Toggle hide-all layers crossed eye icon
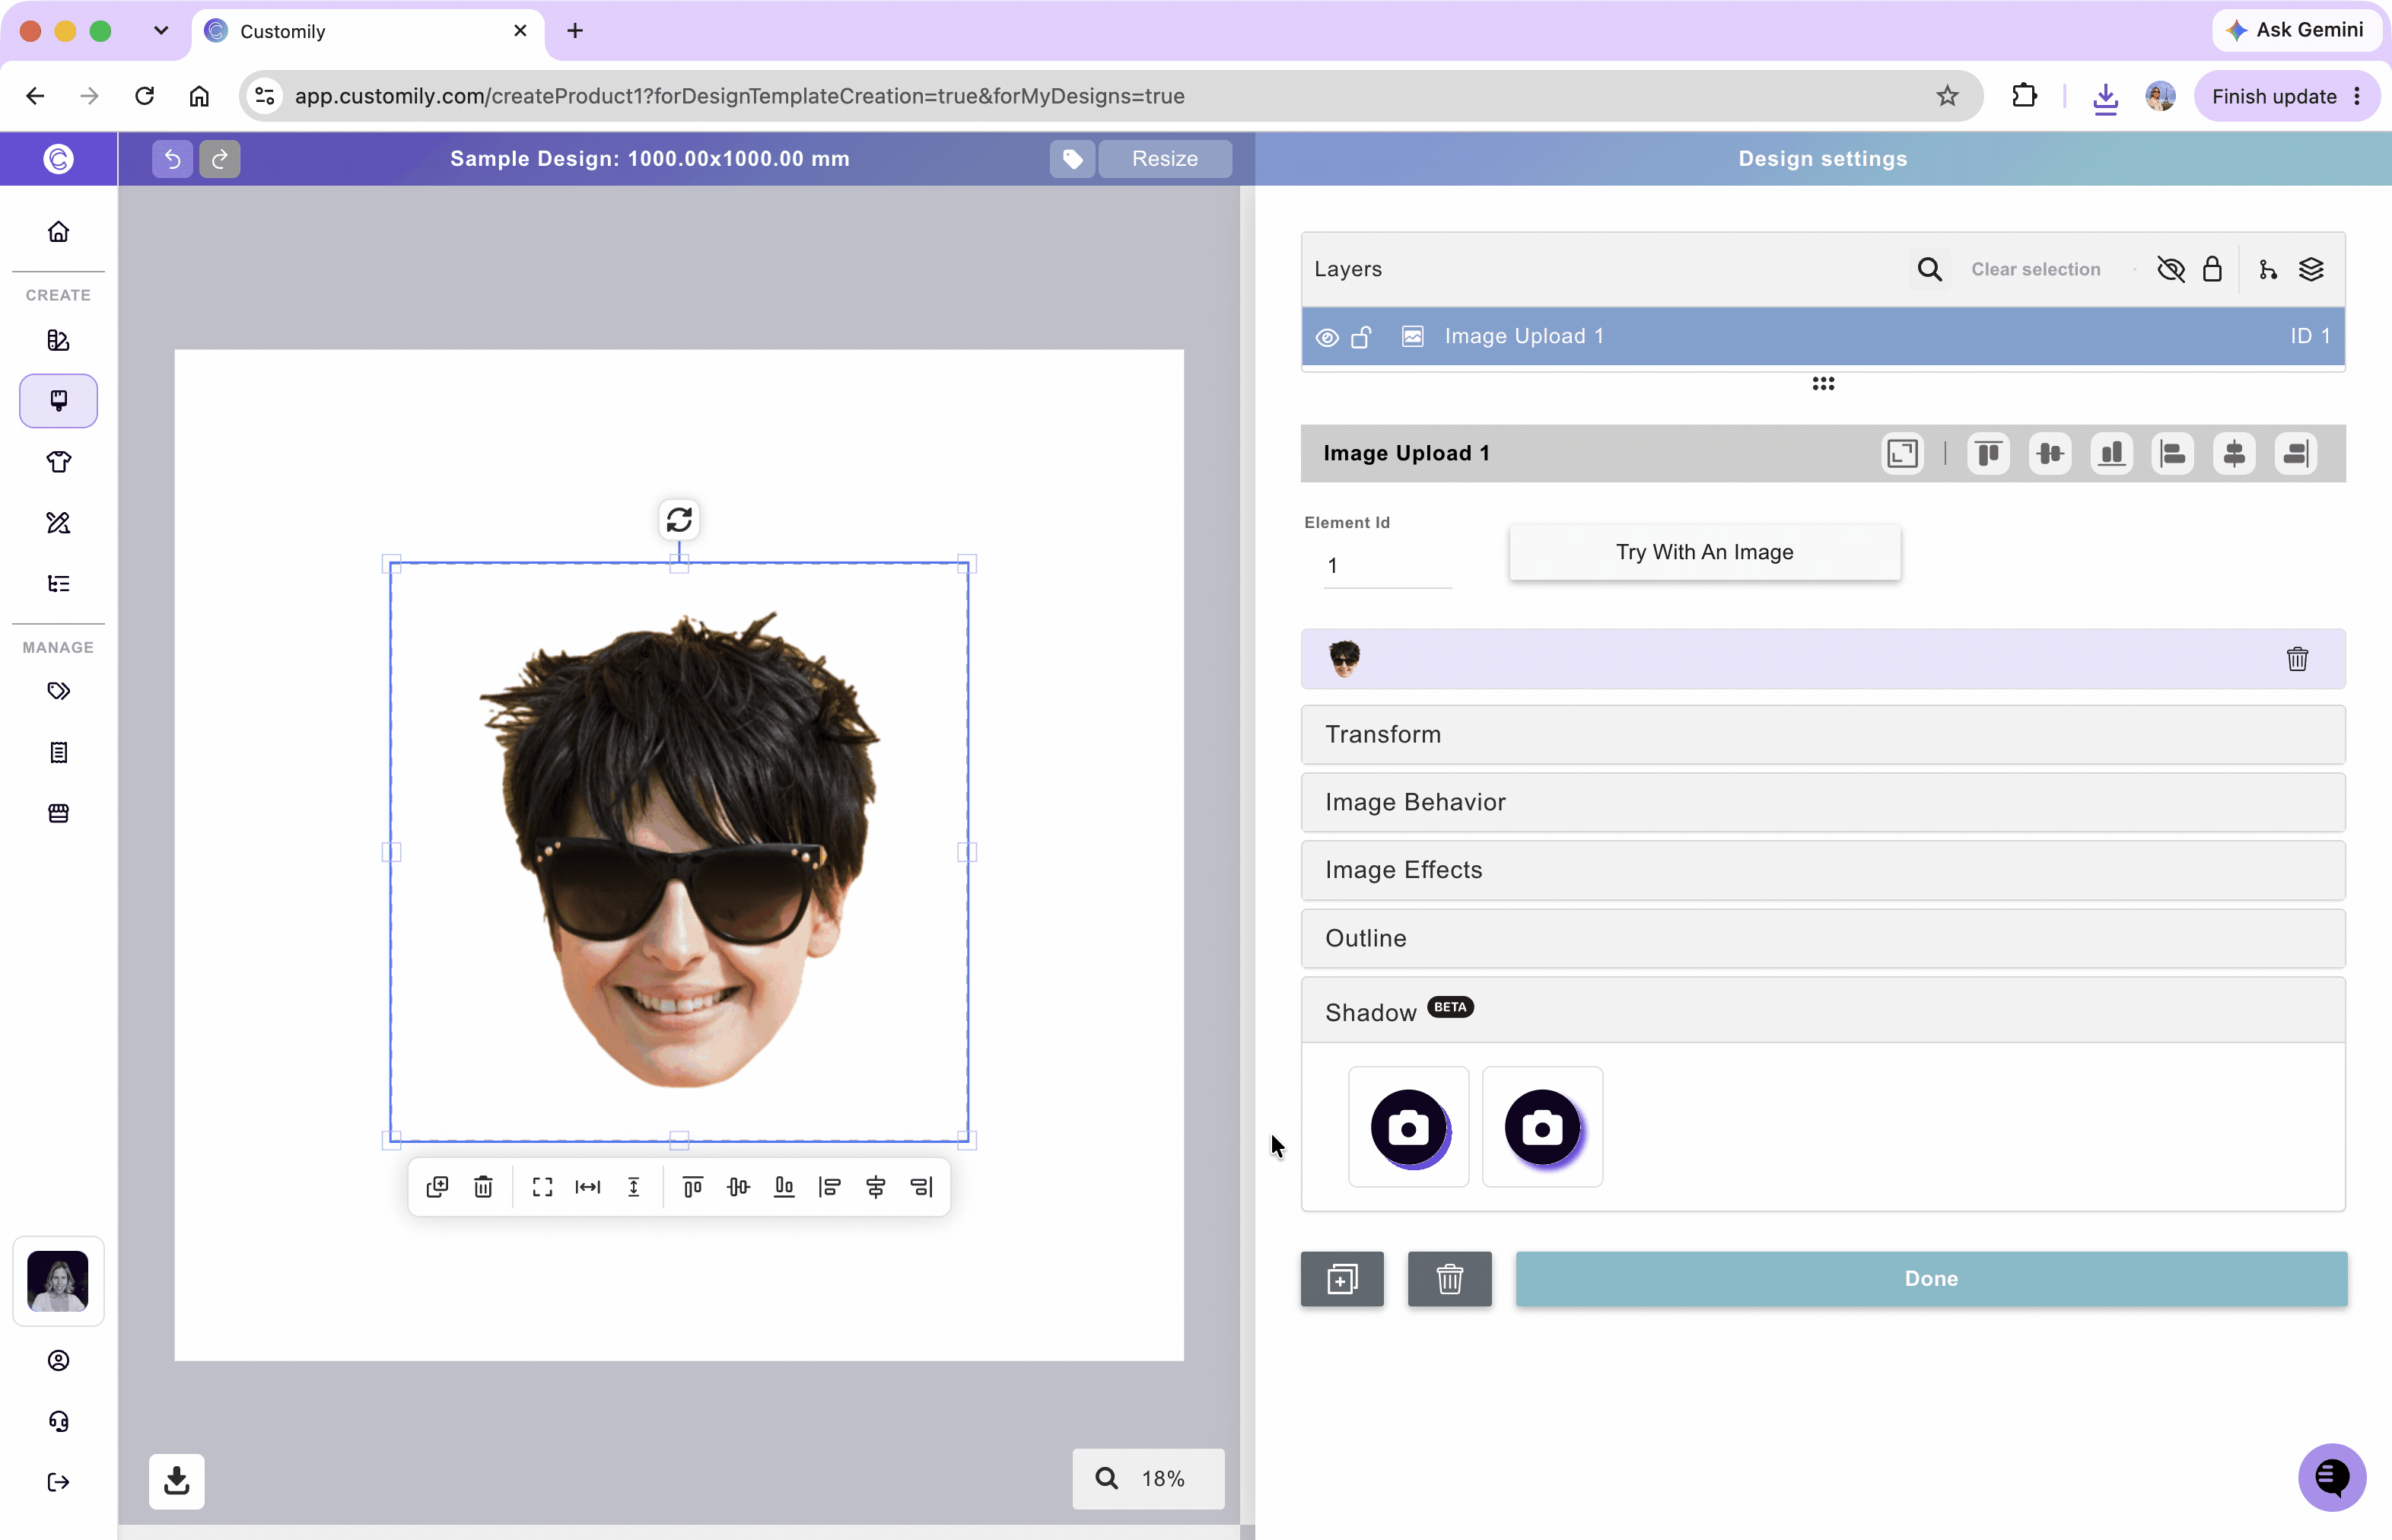 (2171, 269)
